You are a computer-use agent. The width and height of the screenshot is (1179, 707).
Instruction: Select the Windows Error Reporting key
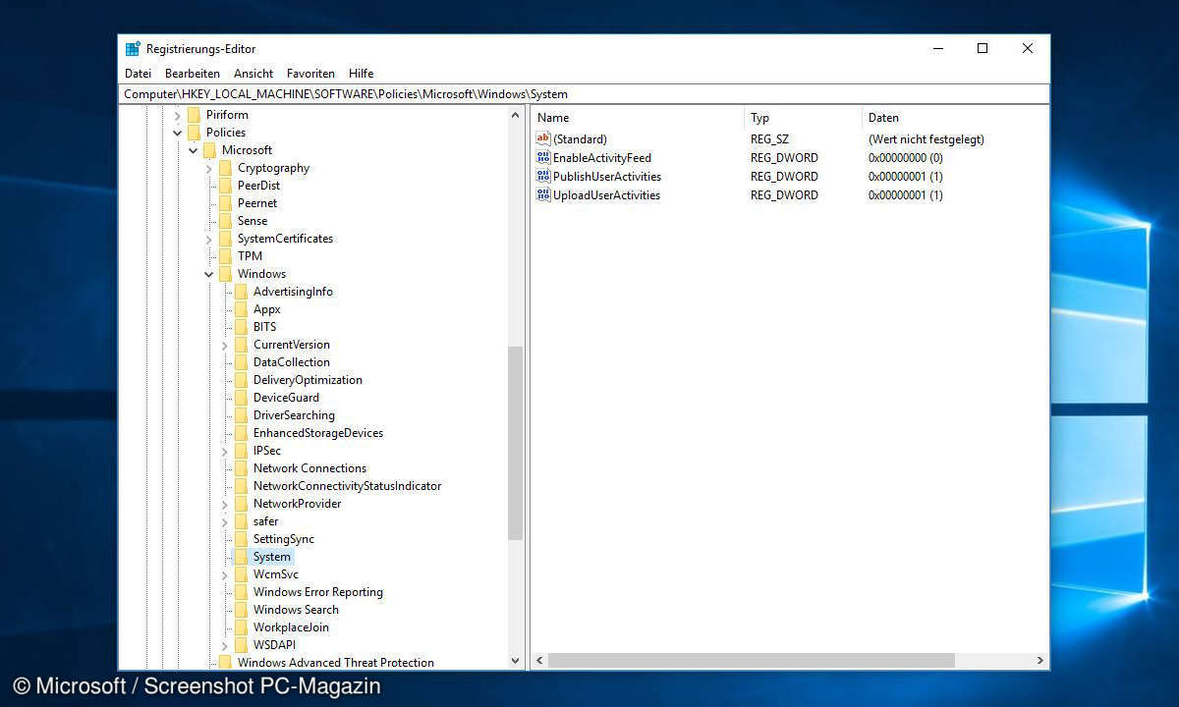[317, 592]
